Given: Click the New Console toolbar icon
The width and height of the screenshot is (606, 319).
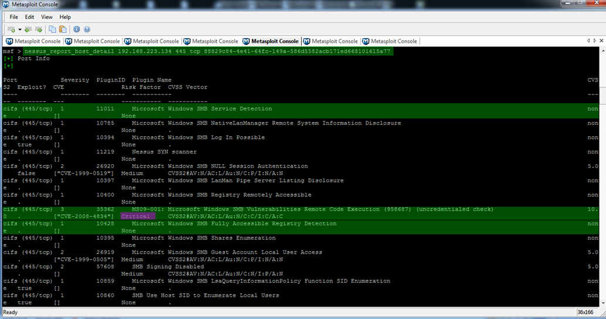Looking at the screenshot, I should coord(11,29).
